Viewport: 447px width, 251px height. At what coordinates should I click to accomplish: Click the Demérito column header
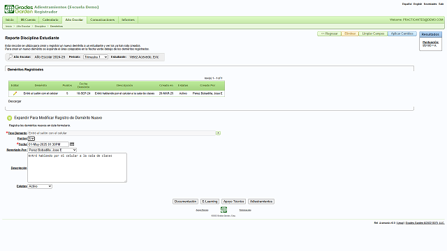pyautogui.click(x=41, y=85)
